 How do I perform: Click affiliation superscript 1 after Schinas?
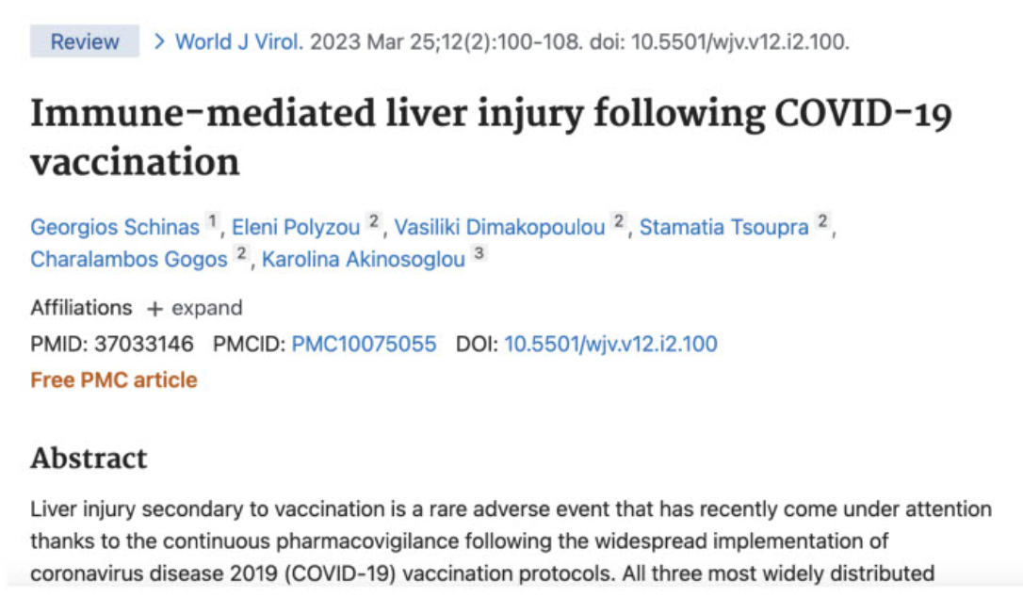[x=212, y=222]
